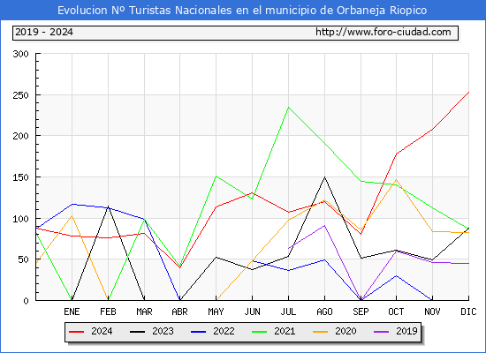The height and width of the screenshot is (353, 486).
Task: Click the FEB month axis label
Action: point(108,312)
